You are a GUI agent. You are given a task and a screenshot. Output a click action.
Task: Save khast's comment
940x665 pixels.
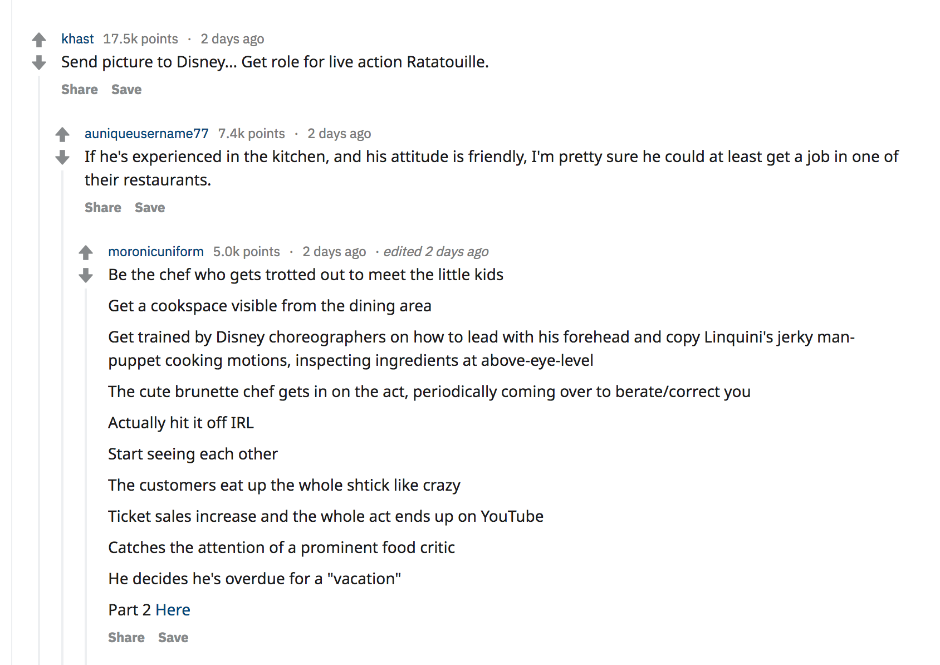126,90
